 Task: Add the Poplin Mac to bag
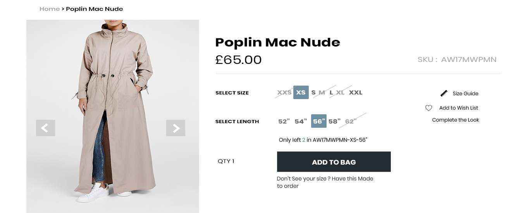tap(334, 162)
